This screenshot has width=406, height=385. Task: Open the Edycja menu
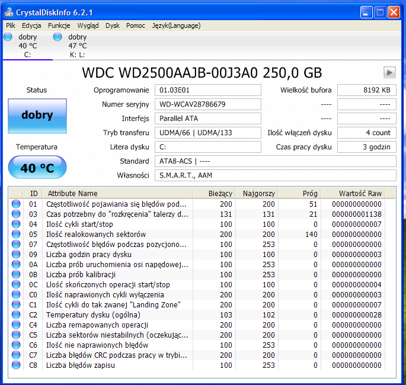pos(31,25)
